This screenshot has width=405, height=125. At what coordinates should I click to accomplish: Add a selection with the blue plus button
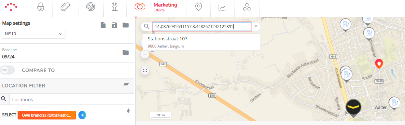(82, 115)
